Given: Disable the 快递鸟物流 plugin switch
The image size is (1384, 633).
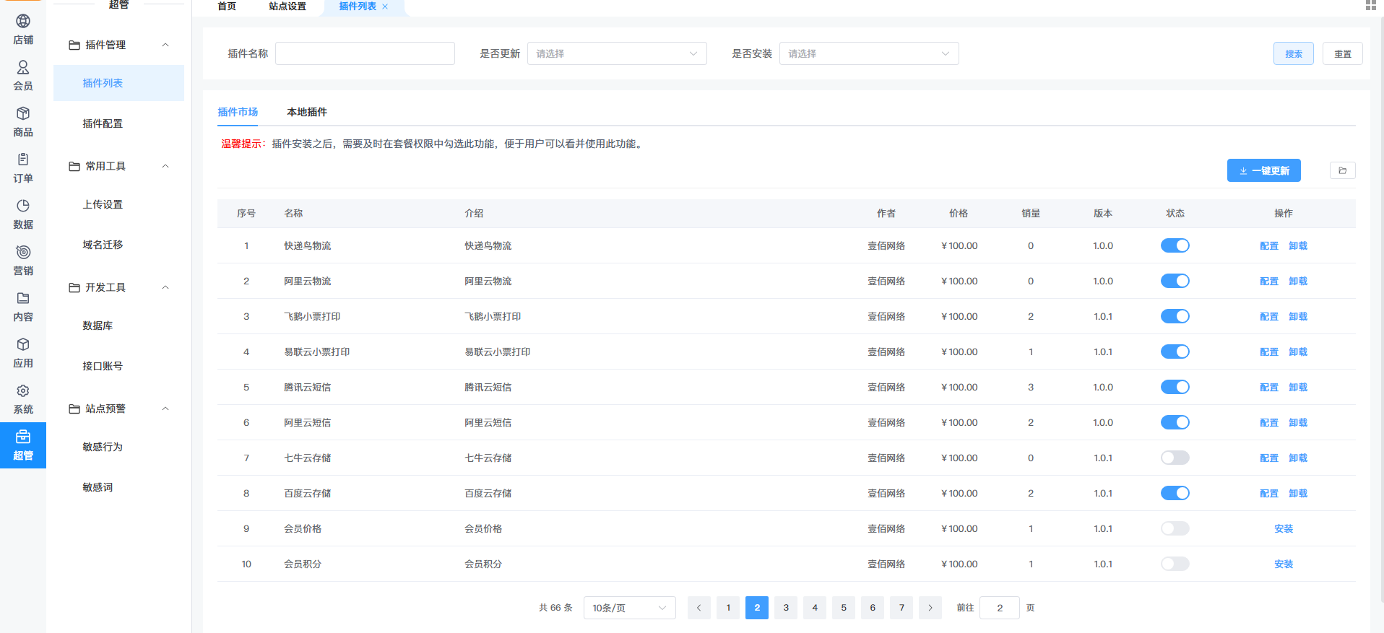Looking at the screenshot, I should coord(1175,245).
